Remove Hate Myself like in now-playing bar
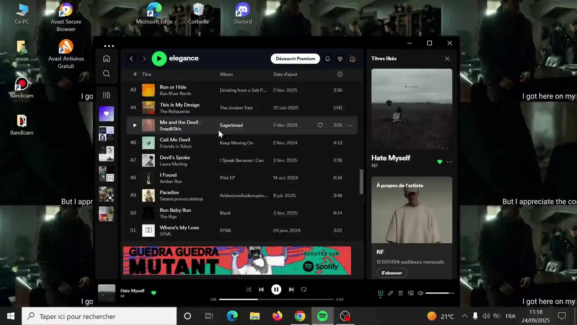The image size is (577, 325). click(x=154, y=293)
